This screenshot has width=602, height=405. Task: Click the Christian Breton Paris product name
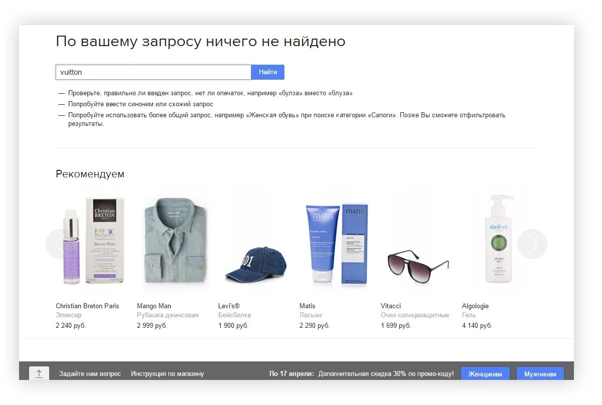pyautogui.click(x=87, y=306)
